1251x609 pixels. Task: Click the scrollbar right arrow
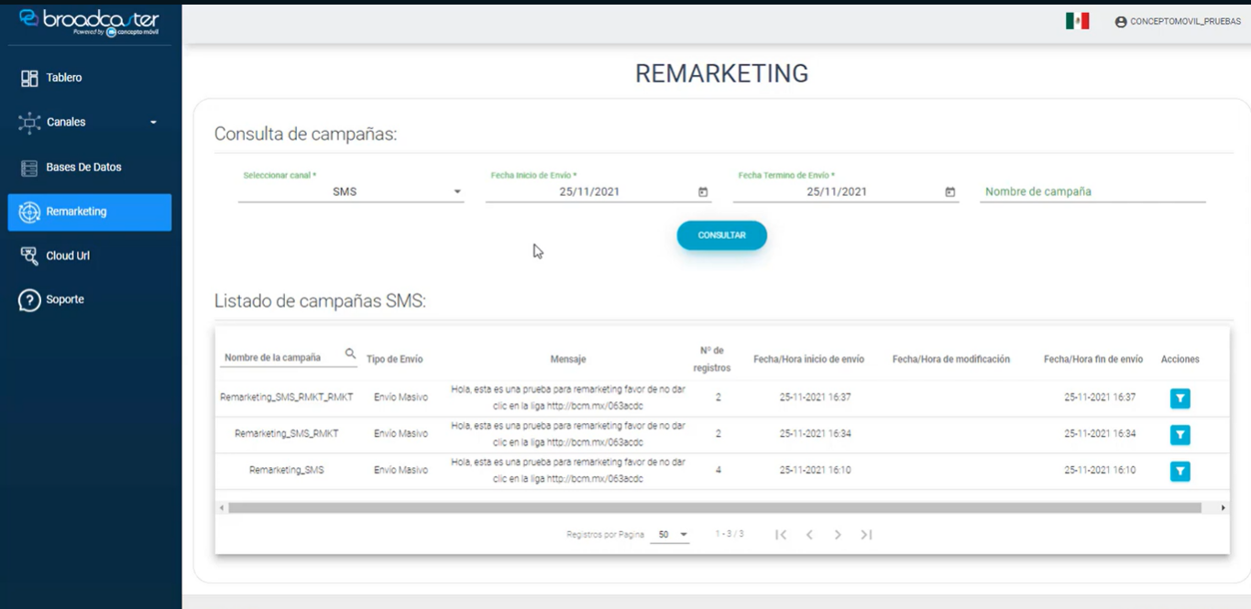1223,507
